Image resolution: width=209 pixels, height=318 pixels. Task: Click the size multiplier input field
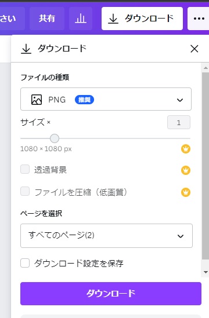(x=179, y=122)
